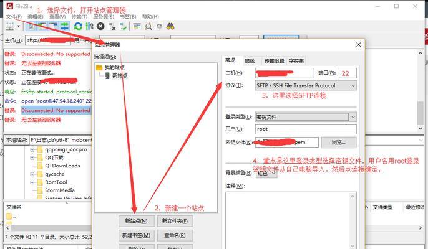Click the 浏览... button
This screenshot has width=428, height=249.
339,142
